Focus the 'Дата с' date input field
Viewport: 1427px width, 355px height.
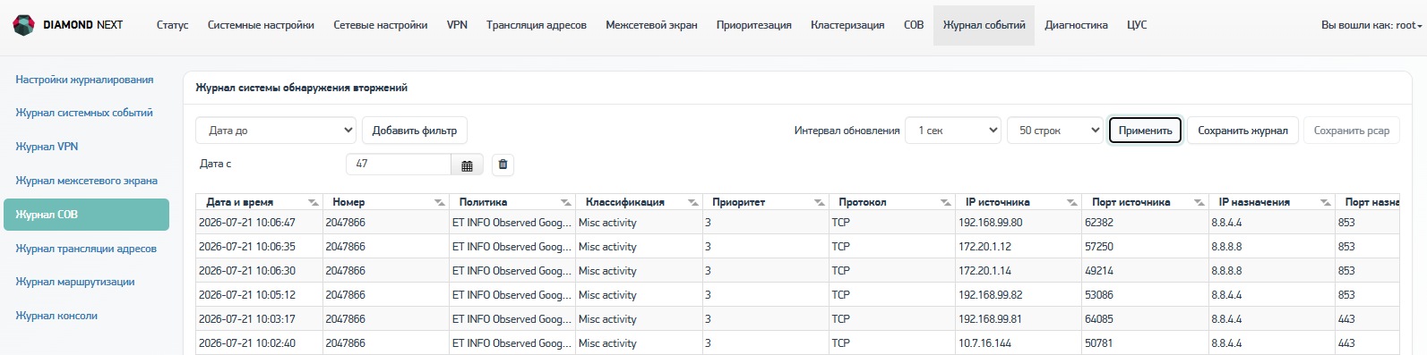399,165
